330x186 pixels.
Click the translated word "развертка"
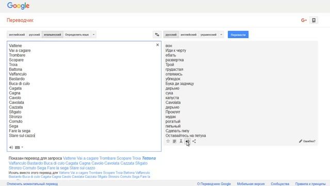[x=174, y=60]
